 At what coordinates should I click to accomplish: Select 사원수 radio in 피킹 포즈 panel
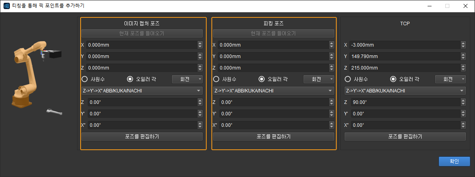tap(226, 79)
